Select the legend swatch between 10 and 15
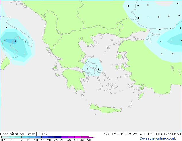Image resolution: width=182 pixels, height=141 pixels. 38,137
